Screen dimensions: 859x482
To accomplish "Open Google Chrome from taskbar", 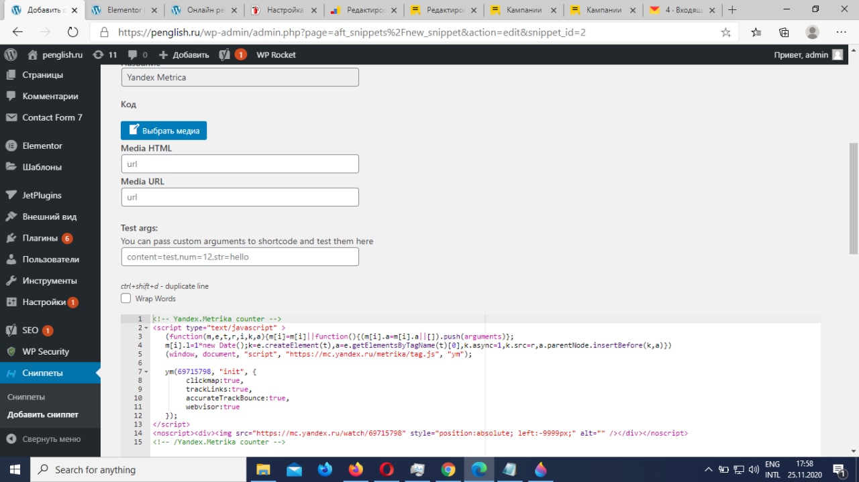I will [448, 469].
